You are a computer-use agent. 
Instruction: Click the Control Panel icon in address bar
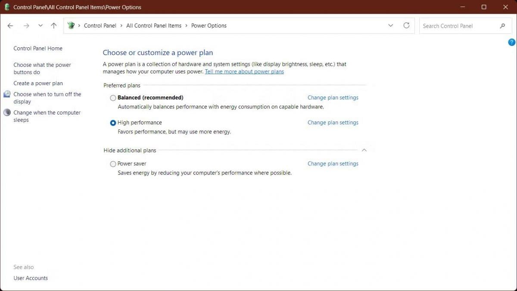(x=70, y=25)
